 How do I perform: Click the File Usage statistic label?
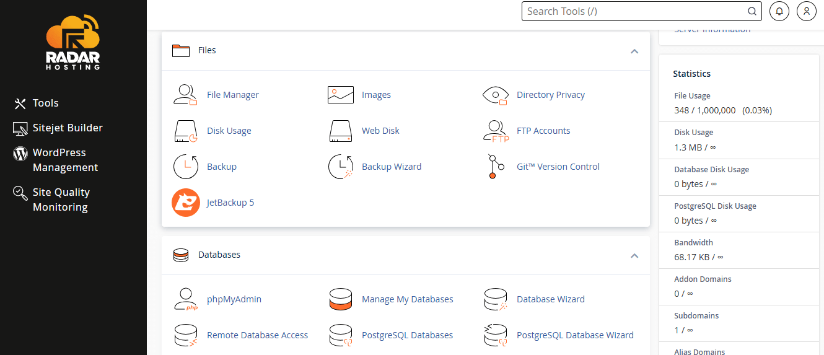(692, 96)
